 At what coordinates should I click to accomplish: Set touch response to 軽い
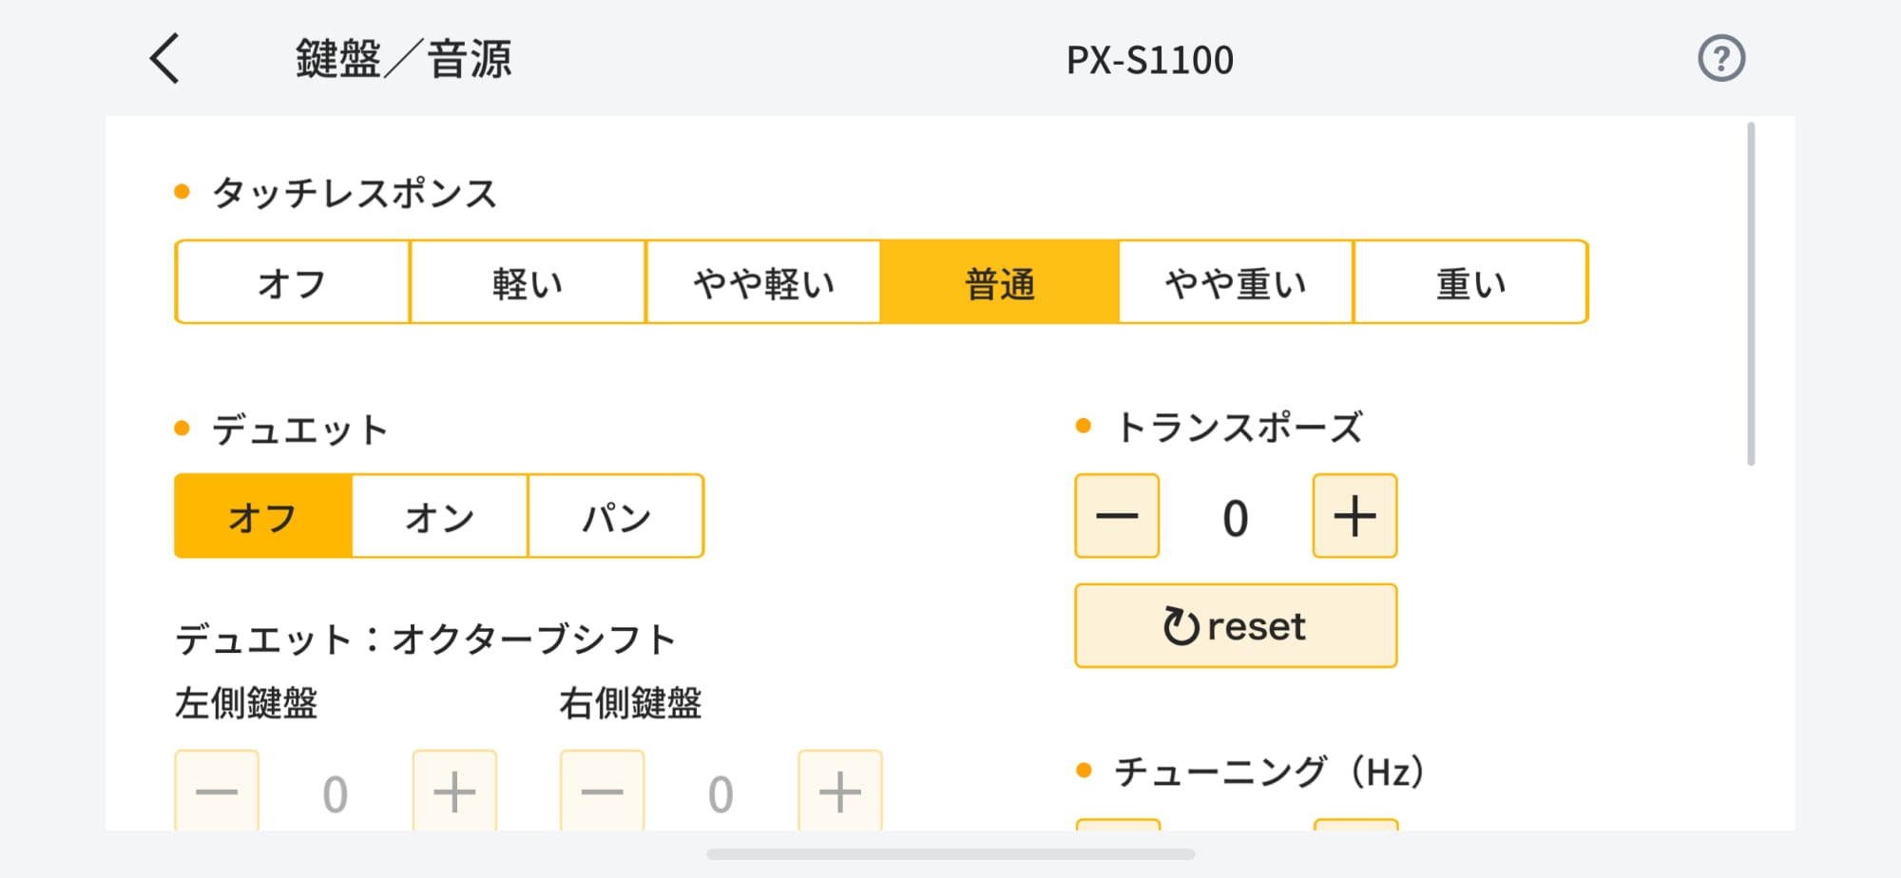(x=528, y=282)
